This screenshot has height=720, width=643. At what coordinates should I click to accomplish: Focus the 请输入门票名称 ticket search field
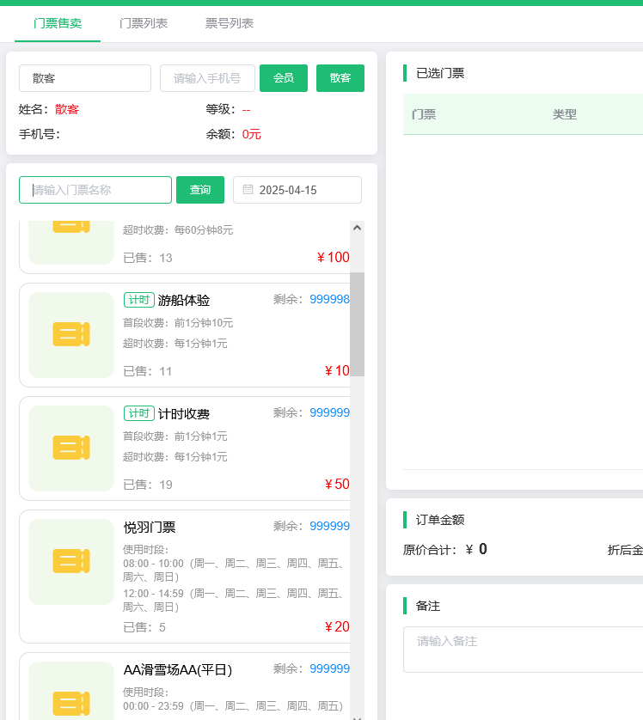point(95,190)
